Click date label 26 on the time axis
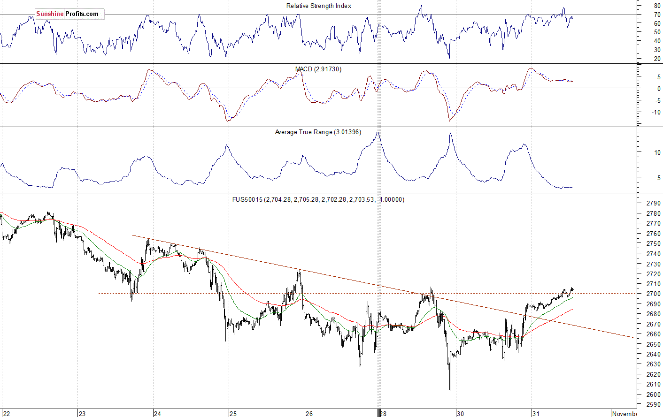This screenshot has height=417, width=663. pos(309,414)
